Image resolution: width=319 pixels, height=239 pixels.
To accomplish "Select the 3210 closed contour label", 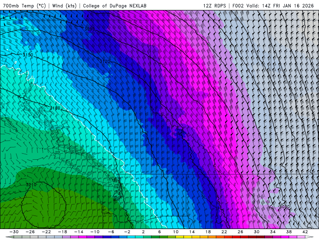I will coord(31,184).
